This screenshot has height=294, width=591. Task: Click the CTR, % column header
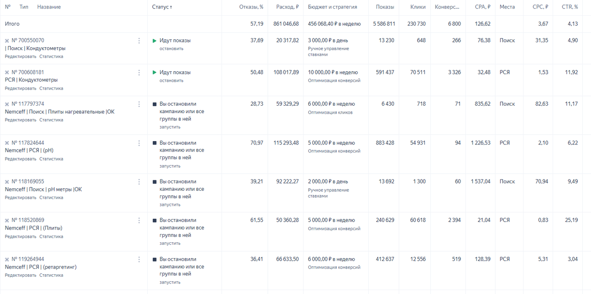[569, 7]
